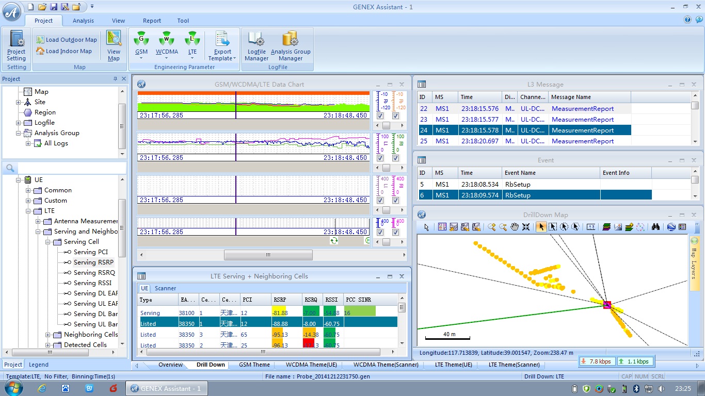
Task: Select the rectangle selection tool on map toolbar
Action: click(553, 227)
